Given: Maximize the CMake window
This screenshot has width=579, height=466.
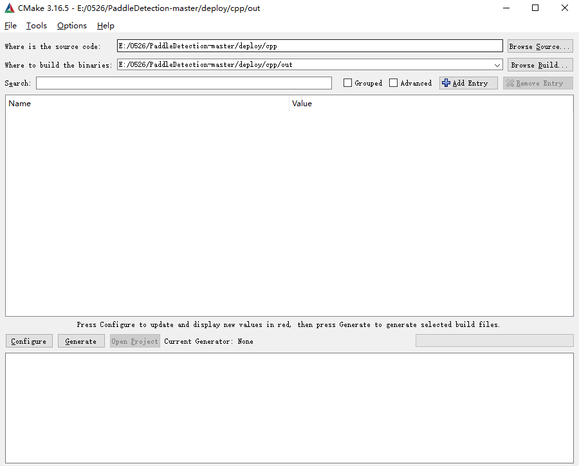Looking at the screenshot, I should tap(535, 8).
